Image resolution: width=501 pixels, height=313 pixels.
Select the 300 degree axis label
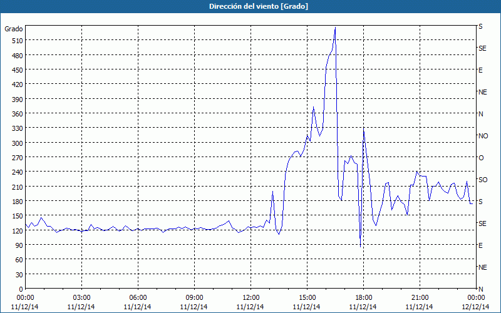click(x=17, y=143)
